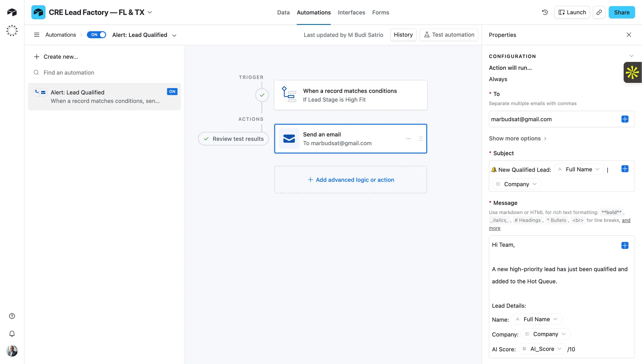The width and height of the screenshot is (642, 364).
Task: Collapse the Configuration section
Action: click(631, 56)
